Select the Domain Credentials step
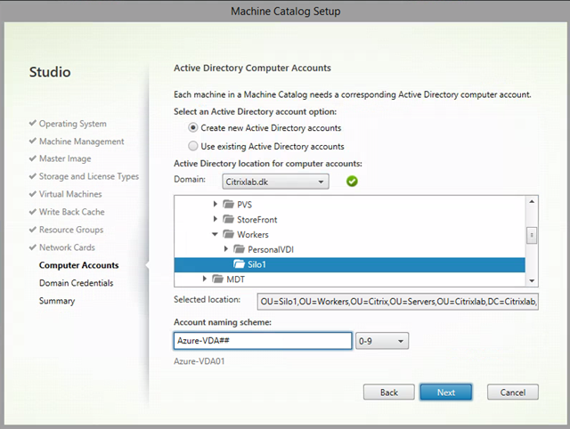This screenshot has height=429, width=570. tap(76, 283)
